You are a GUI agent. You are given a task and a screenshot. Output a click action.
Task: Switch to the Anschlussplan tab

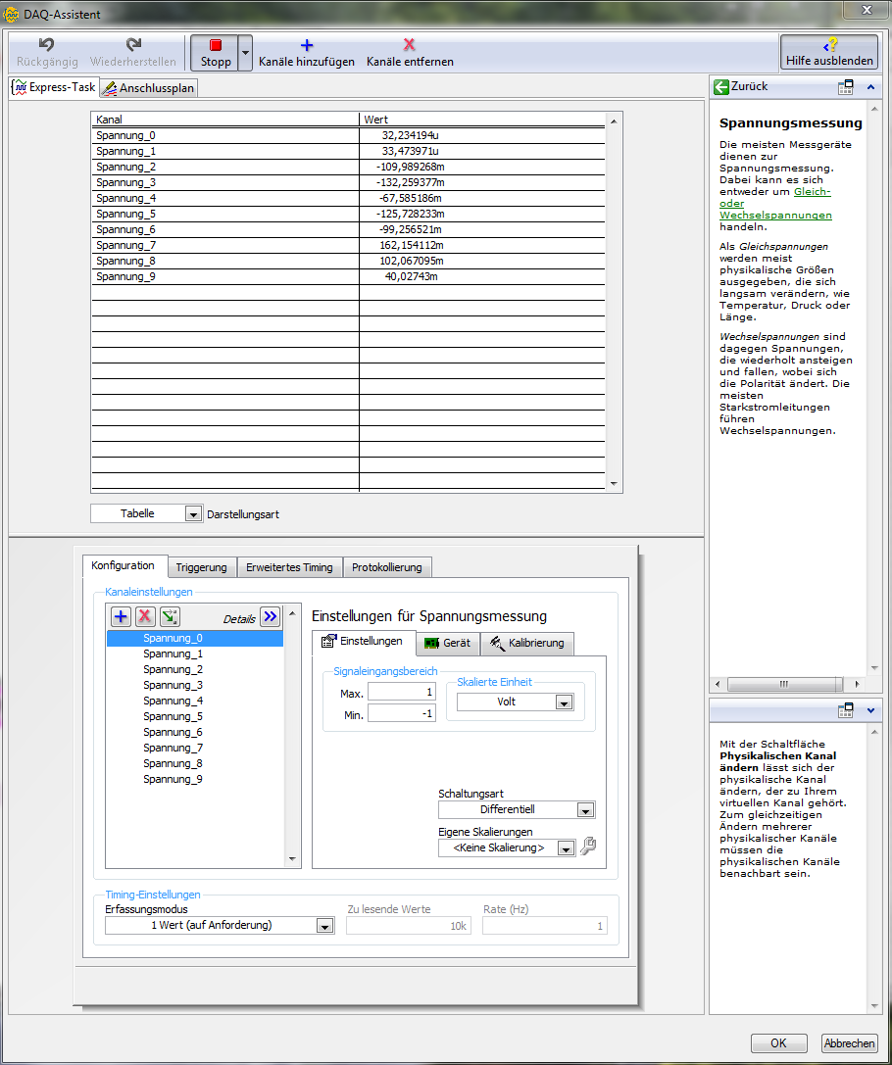[149, 88]
